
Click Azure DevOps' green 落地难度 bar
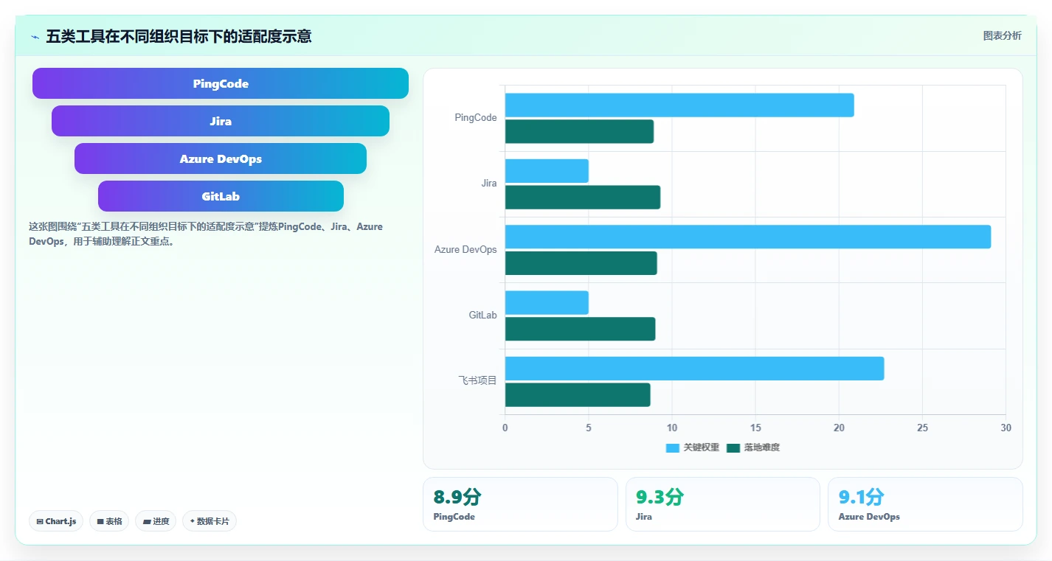point(581,263)
